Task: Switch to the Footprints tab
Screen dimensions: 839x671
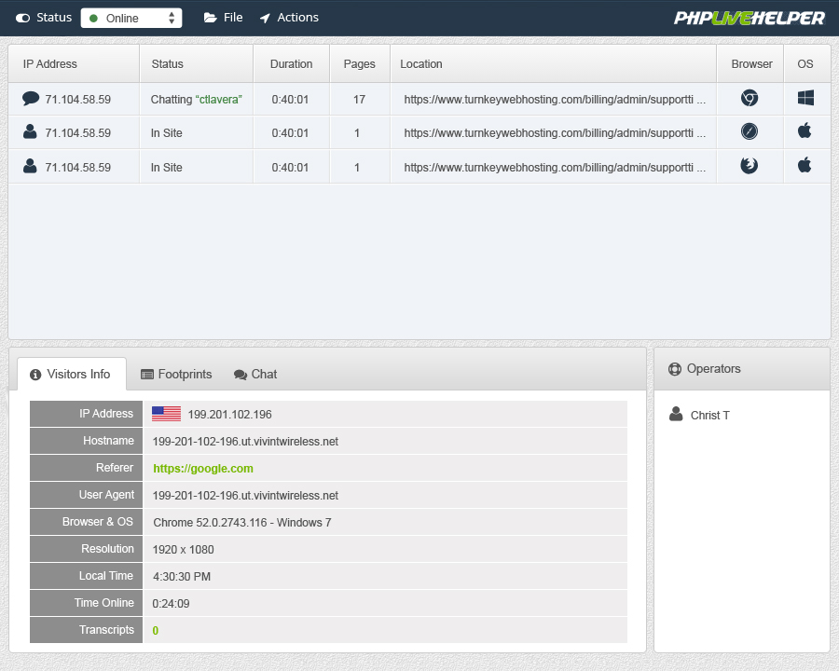Action: 176,374
